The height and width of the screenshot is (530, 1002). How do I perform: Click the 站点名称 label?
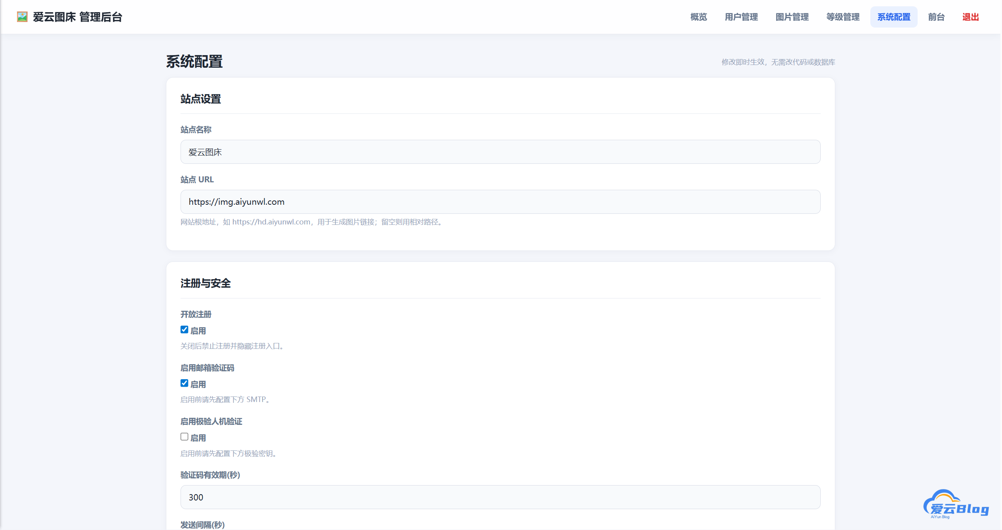196,130
